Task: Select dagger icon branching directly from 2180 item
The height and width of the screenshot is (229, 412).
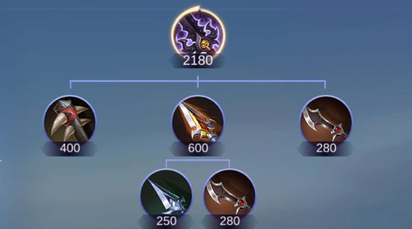Action: [326, 121]
